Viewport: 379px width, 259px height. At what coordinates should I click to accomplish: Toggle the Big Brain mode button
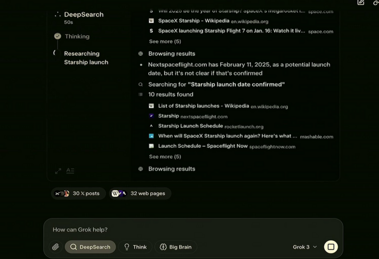(176, 247)
